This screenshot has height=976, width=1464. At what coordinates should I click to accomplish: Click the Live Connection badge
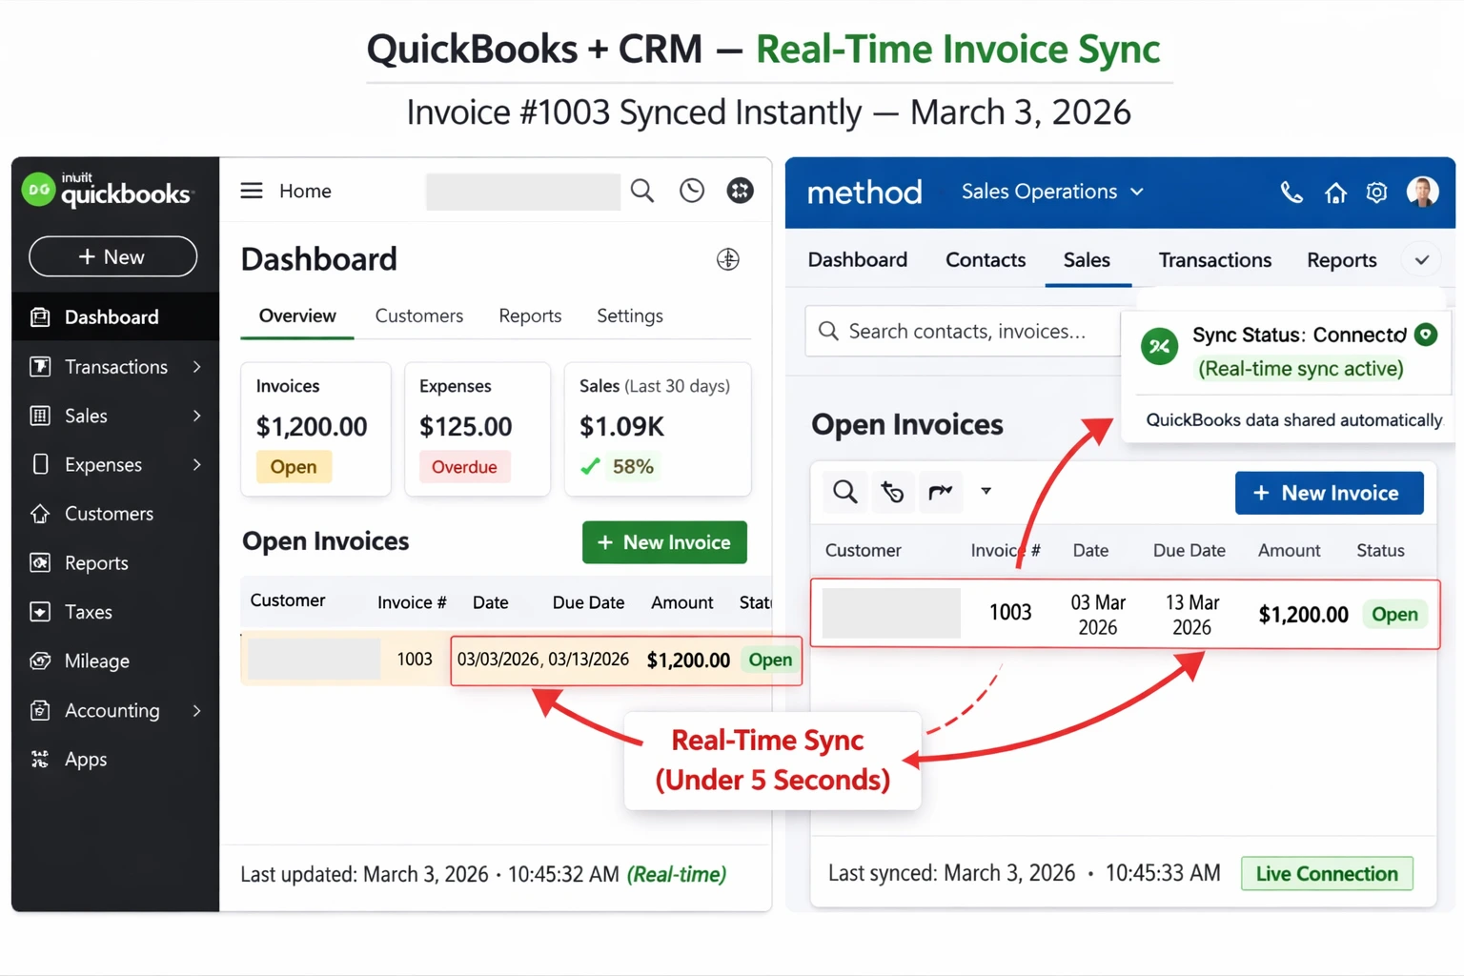[1327, 874]
